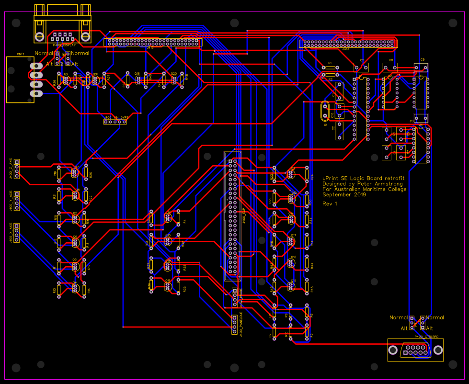
Task: Click the 'P400_DISPLAY' reference label
Action: click(x=64, y=45)
